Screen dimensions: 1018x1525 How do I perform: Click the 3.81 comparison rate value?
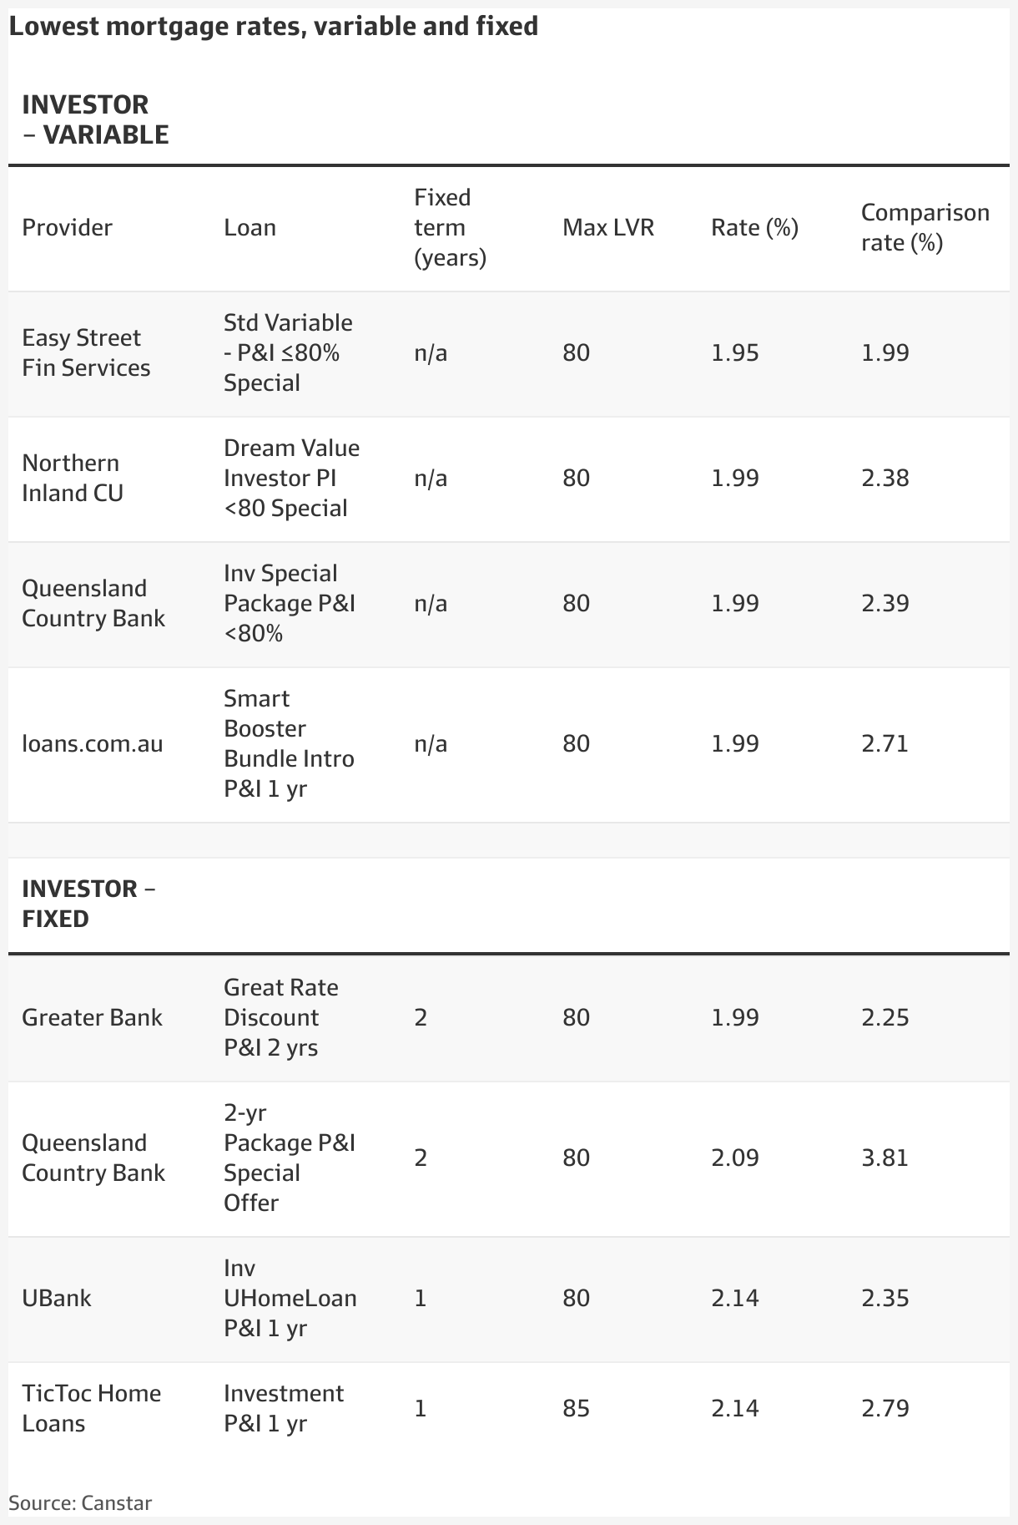(x=884, y=1158)
